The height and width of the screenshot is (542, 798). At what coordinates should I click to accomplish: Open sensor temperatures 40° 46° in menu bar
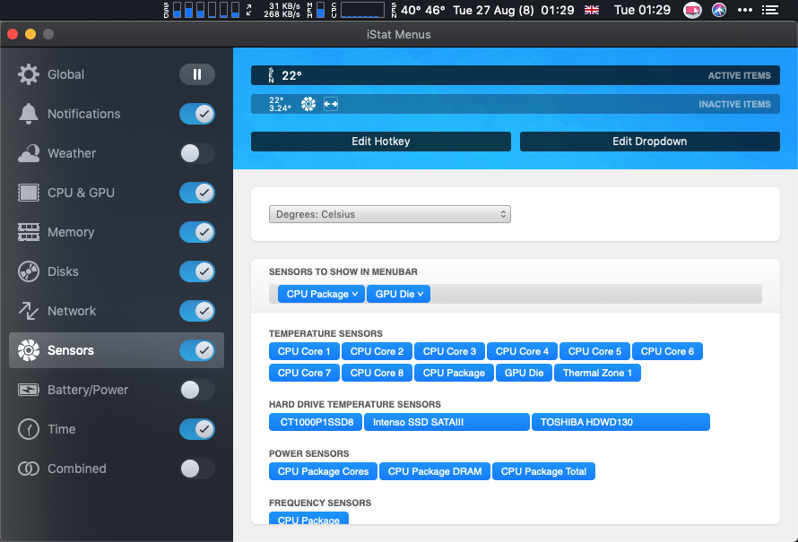pos(419,10)
